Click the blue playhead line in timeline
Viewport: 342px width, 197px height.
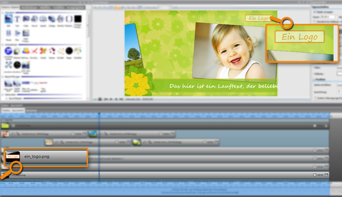point(99,144)
